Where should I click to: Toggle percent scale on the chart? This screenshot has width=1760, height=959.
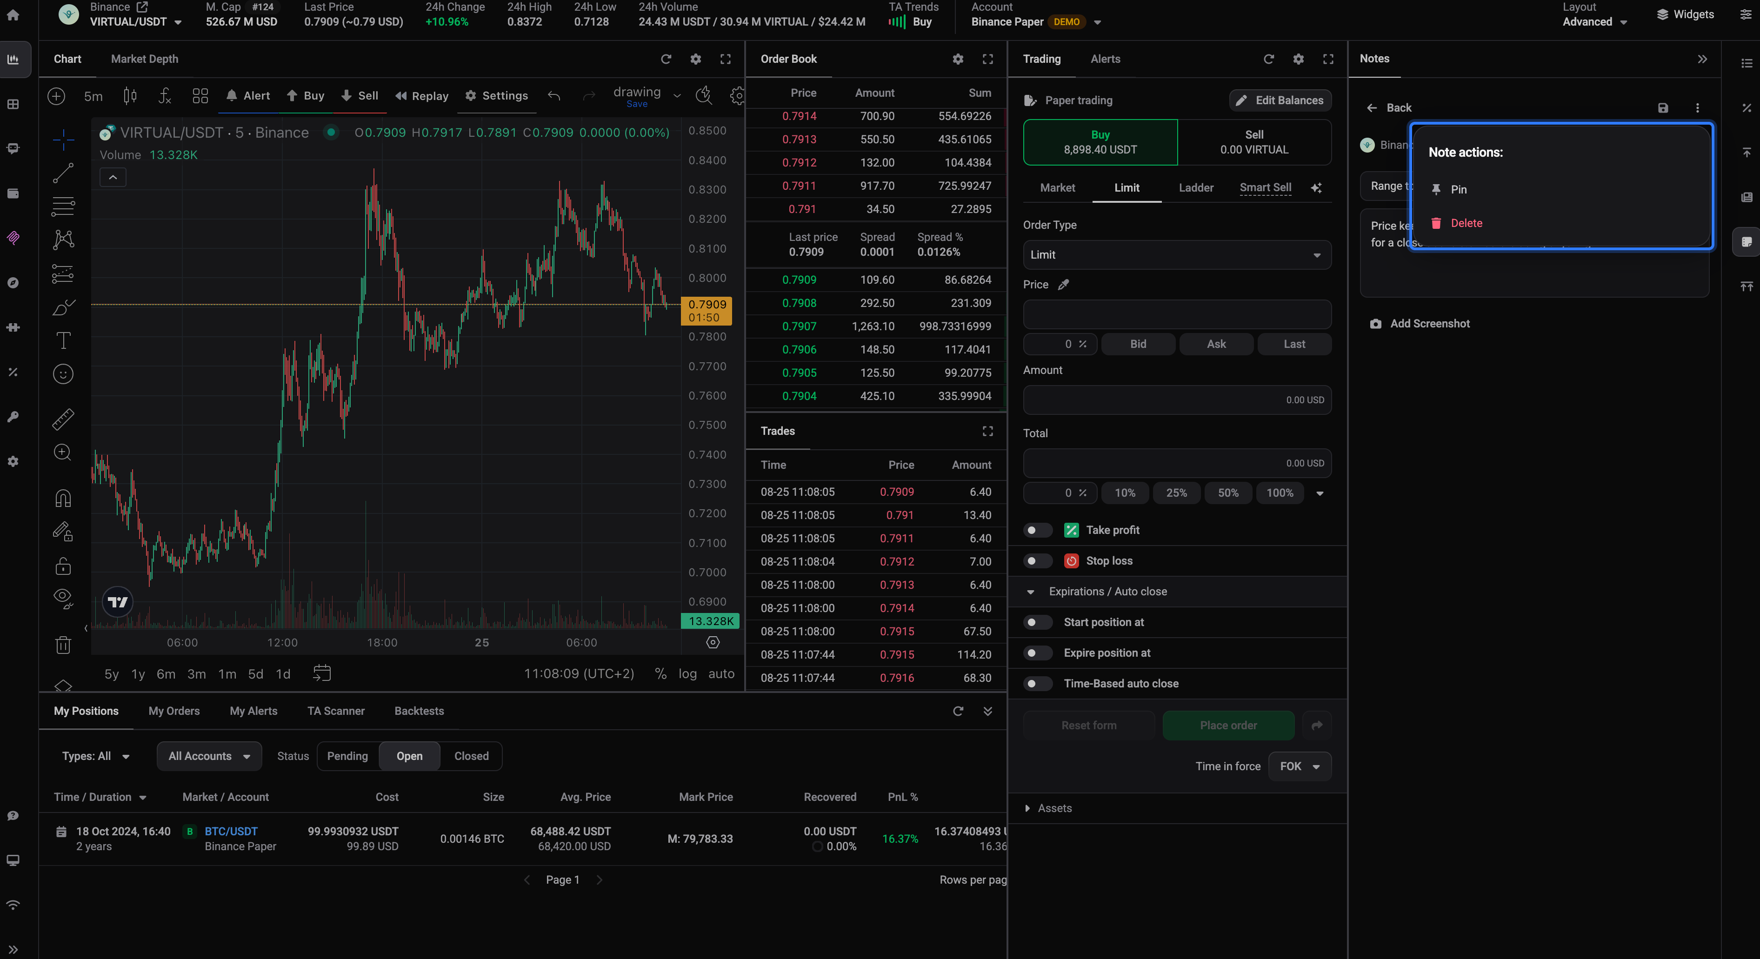click(660, 673)
